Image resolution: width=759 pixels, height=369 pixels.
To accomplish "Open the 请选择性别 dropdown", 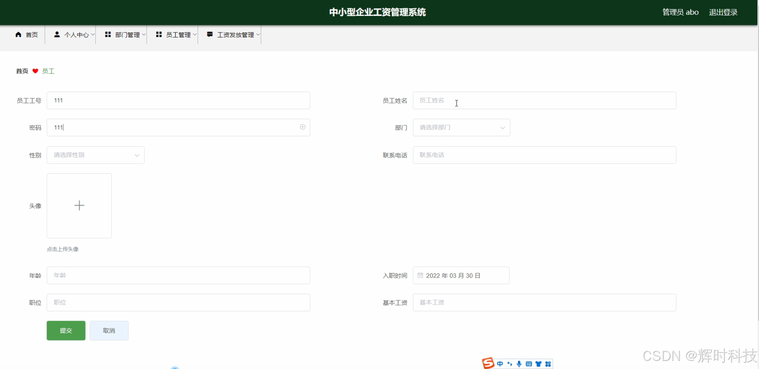I will [95, 155].
